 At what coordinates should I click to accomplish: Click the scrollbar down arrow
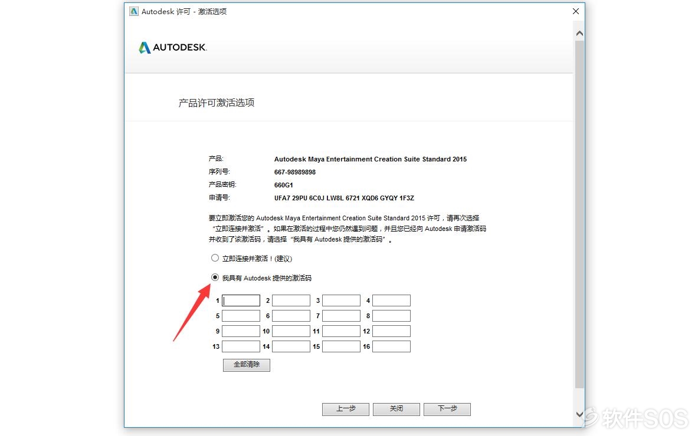pos(579,414)
